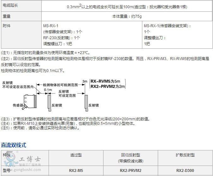Click the RX2-PRVM2为2m diagram label

108,86
